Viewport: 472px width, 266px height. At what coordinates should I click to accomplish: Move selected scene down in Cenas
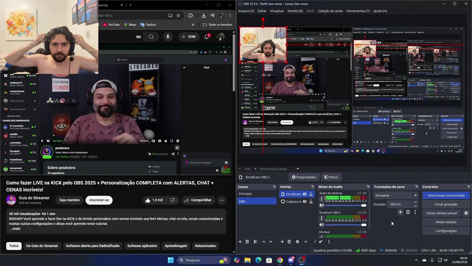271,242
